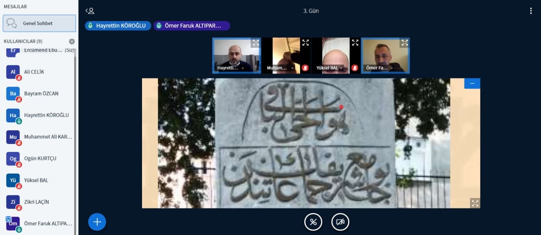541x235 pixels.
Task: Expand Ömer Faruk's webcam name dropdown
Action: pyautogui.click(x=391, y=68)
